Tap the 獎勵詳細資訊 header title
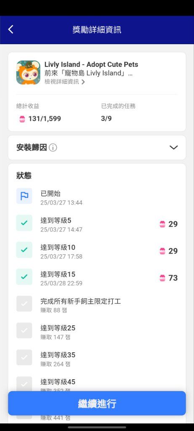 pyautogui.click(x=97, y=29)
